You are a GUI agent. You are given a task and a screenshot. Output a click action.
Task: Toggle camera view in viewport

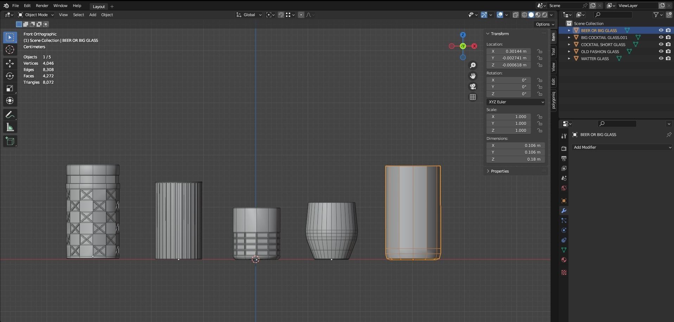473,86
